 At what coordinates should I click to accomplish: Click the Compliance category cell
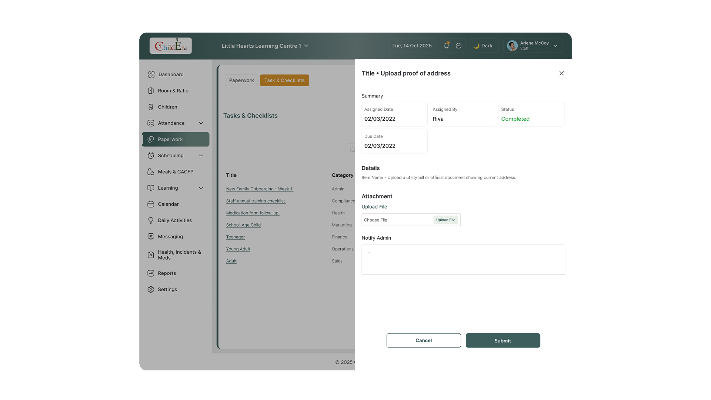pyautogui.click(x=343, y=201)
